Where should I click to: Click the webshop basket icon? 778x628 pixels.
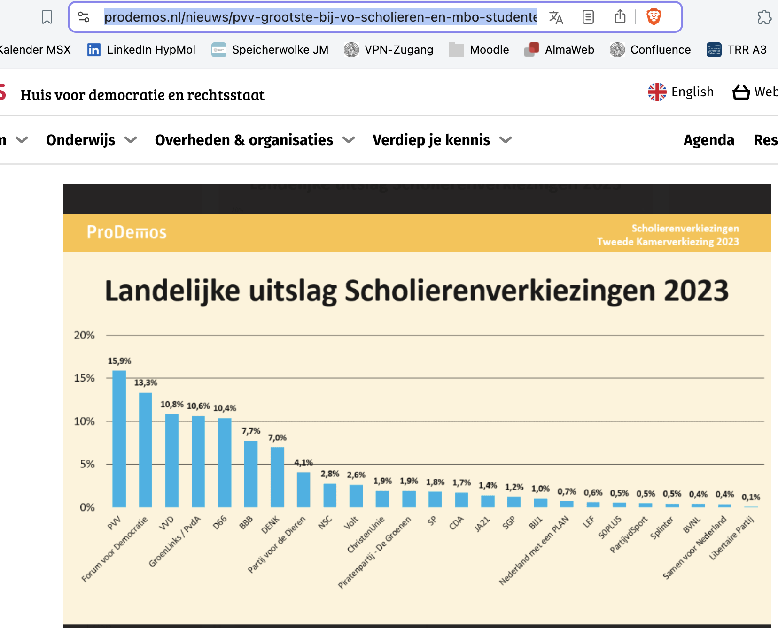(x=741, y=92)
